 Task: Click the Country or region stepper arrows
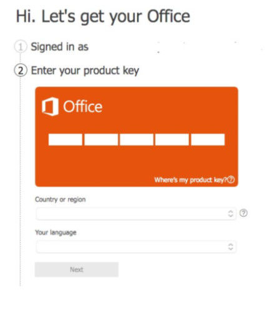pyautogui.click(x=230, y=213)
